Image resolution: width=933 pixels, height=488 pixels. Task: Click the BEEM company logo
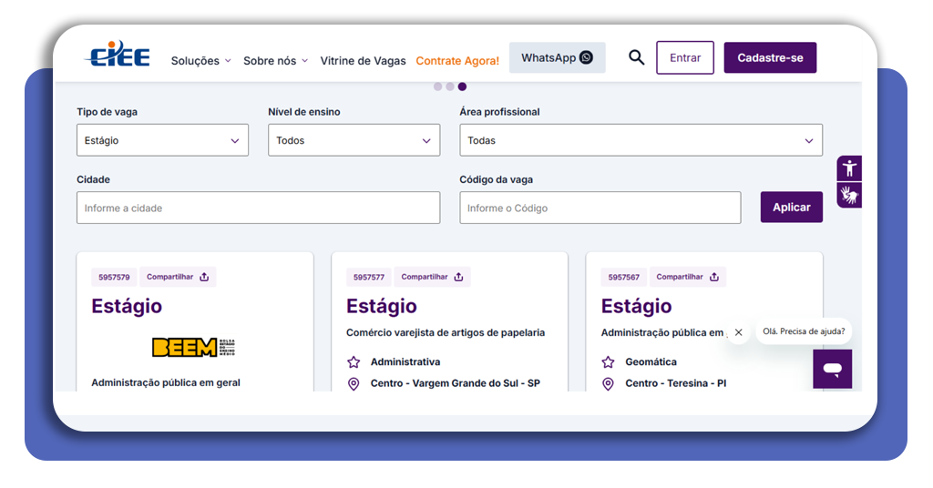point(194,347)
